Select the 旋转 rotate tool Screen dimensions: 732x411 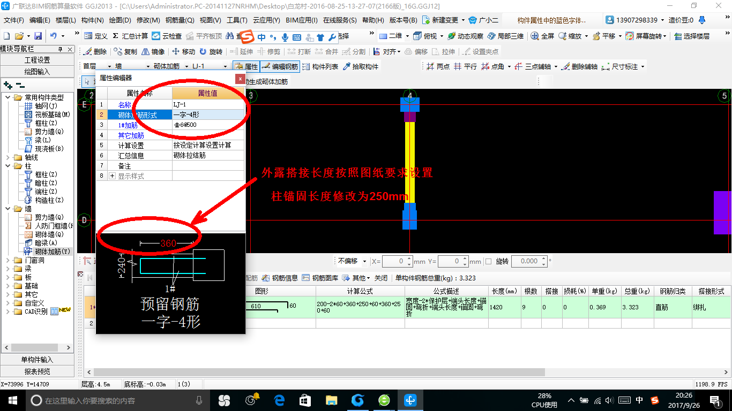tap(211, 51)
